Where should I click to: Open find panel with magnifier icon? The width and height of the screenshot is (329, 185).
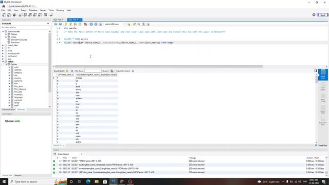139,24
